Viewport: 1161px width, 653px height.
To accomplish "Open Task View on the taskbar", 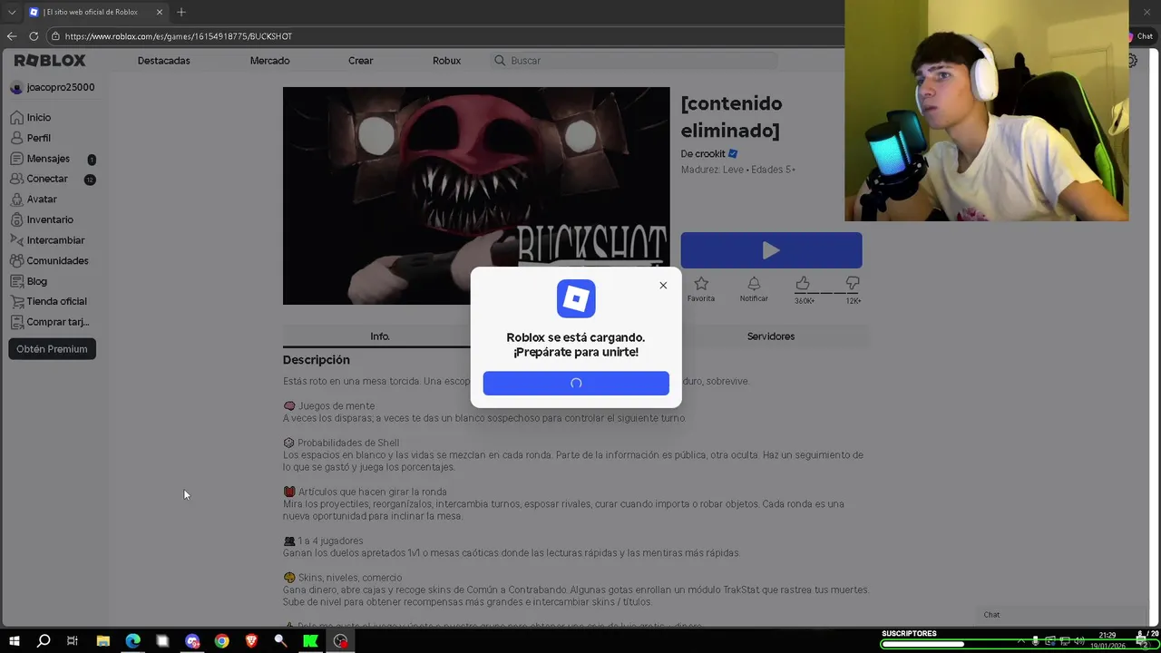I will 73,641.
